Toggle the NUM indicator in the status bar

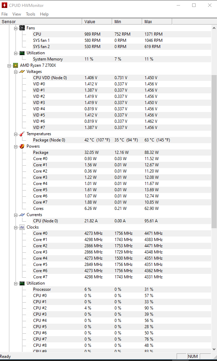coord(193,356)
